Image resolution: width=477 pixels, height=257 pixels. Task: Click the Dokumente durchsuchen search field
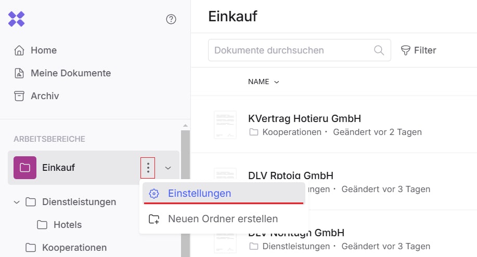291,50
